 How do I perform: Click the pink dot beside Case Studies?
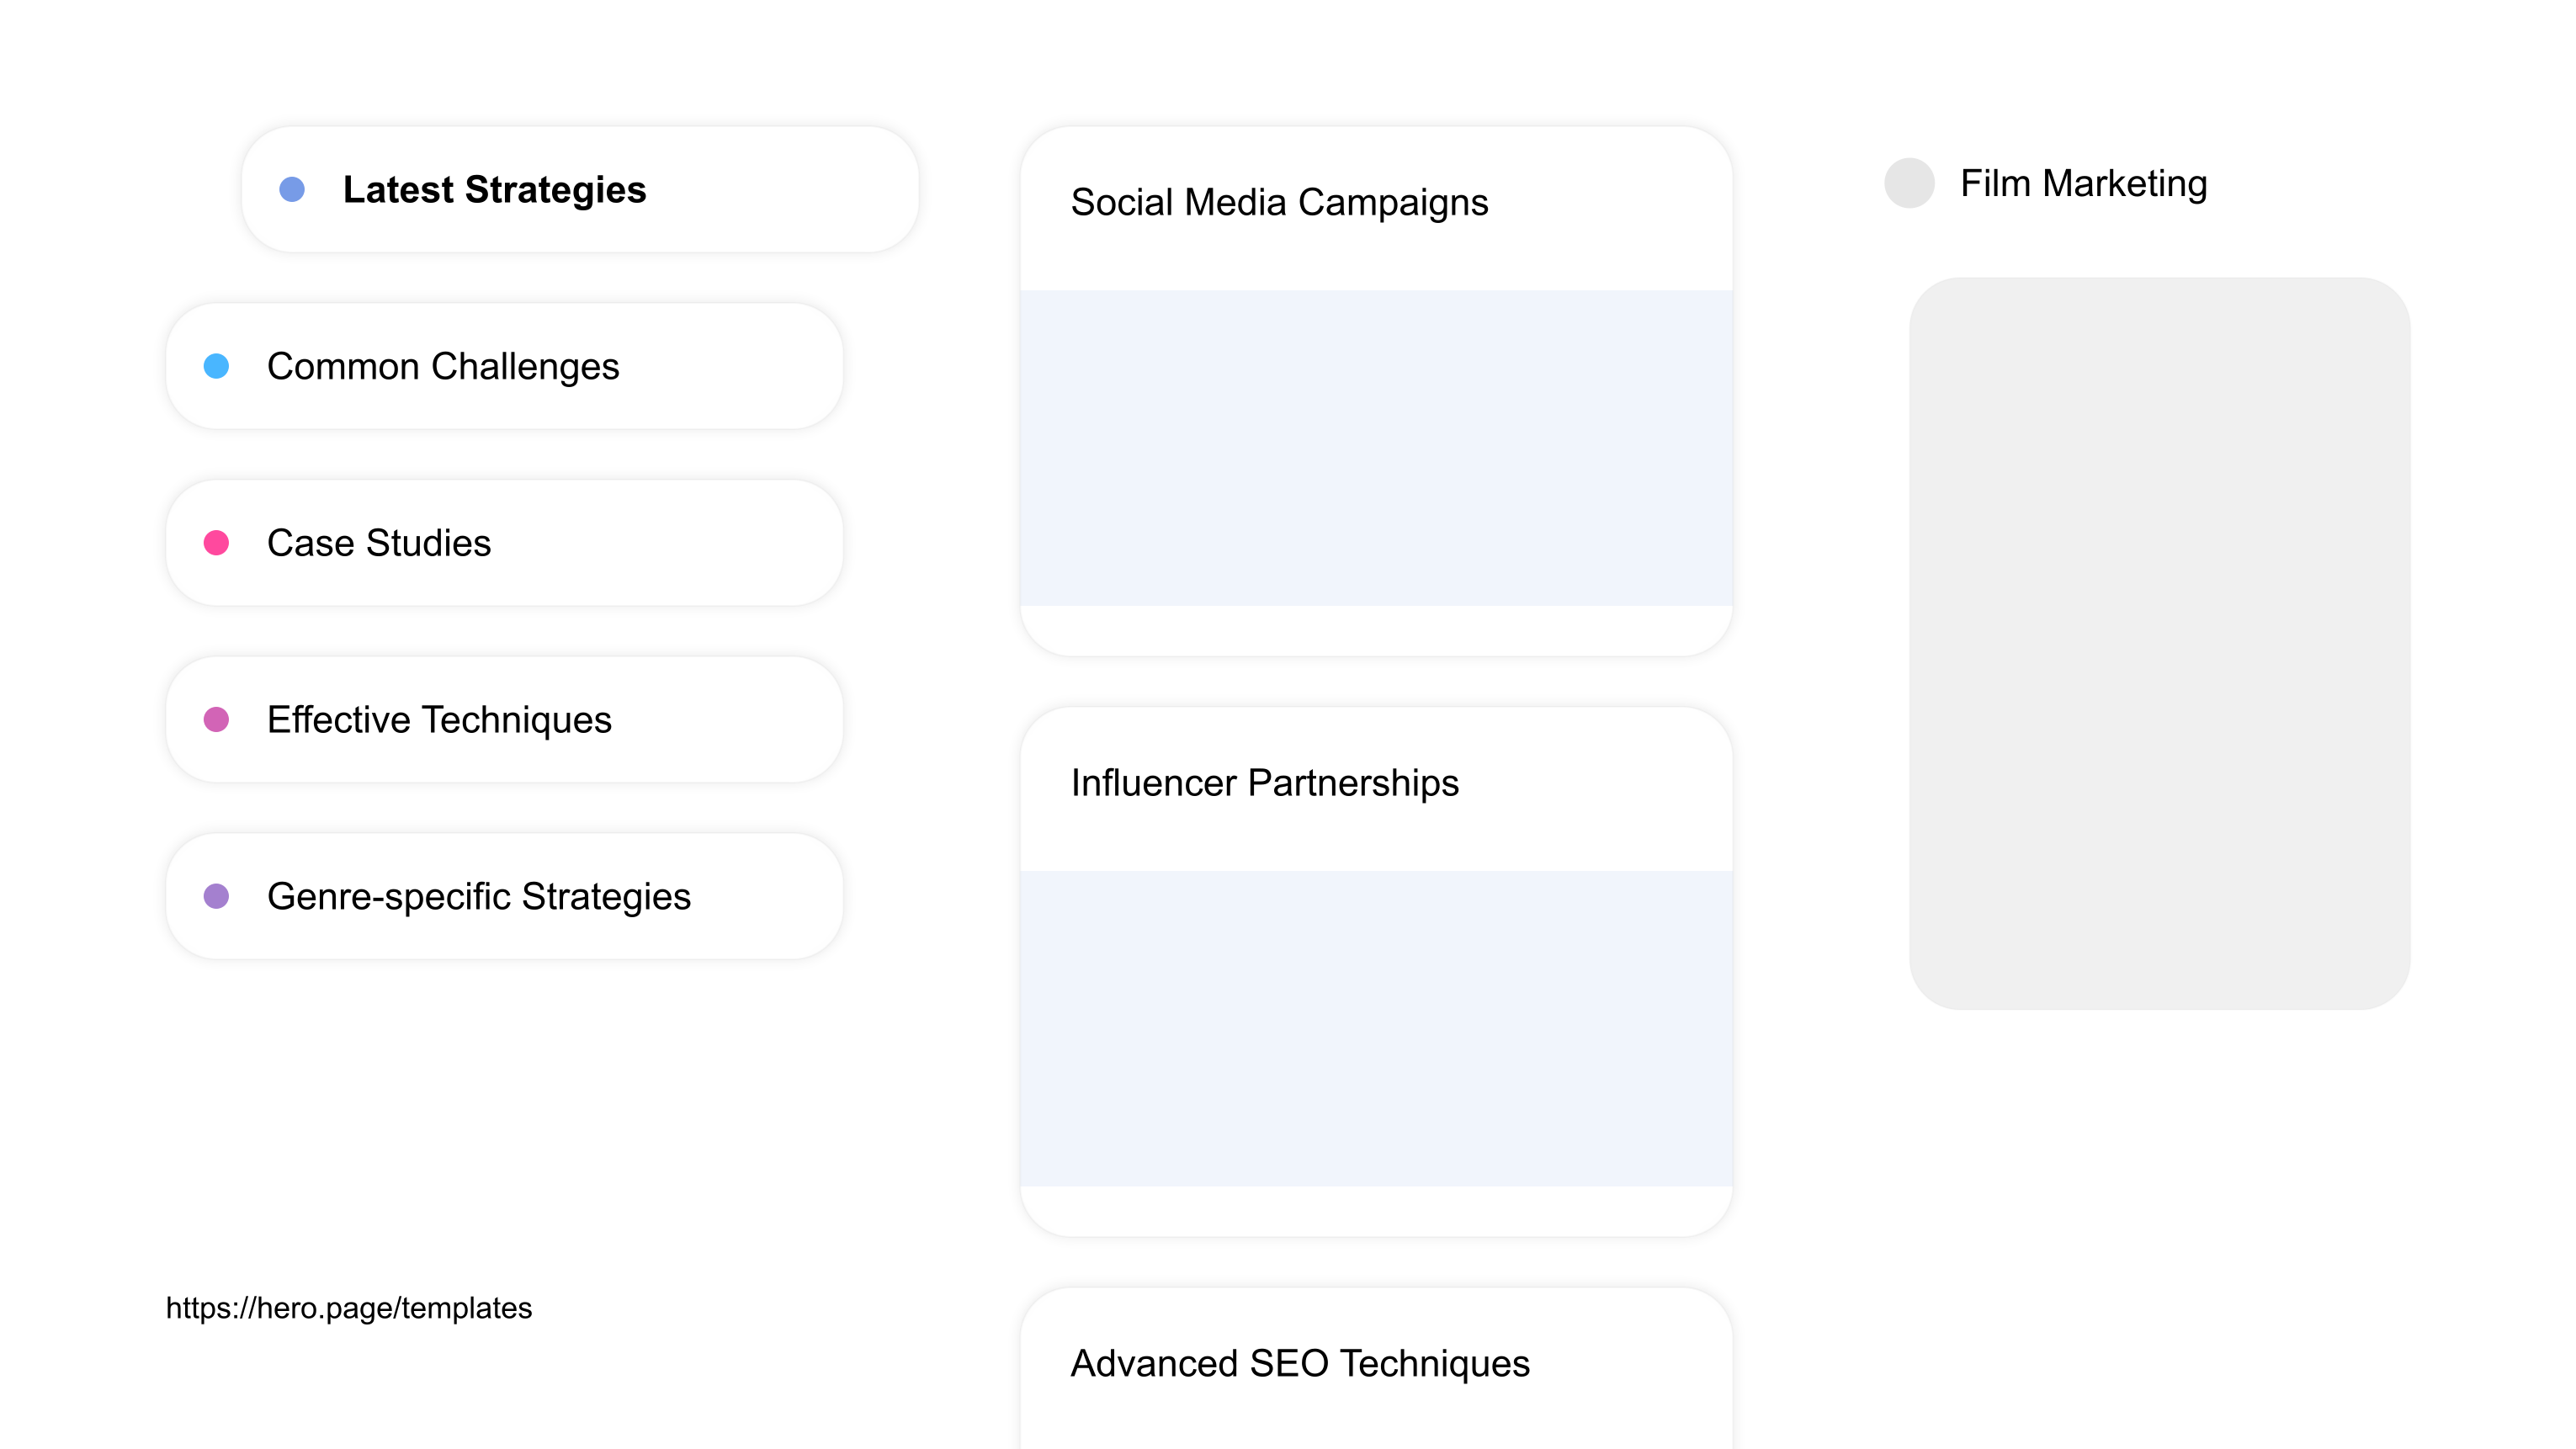pyautogui.click(x=216, y=543)
